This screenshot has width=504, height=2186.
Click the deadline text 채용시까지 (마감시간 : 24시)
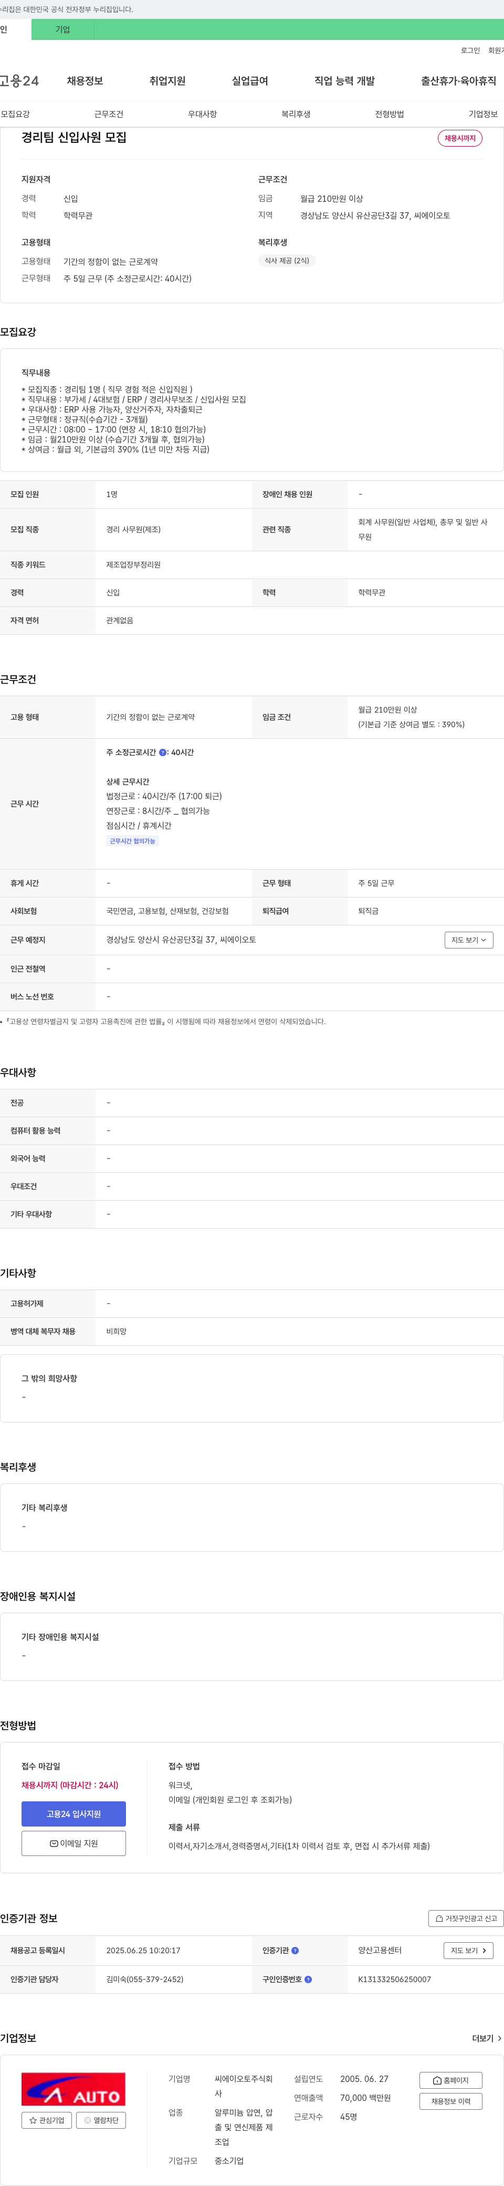pos(70,1786)
